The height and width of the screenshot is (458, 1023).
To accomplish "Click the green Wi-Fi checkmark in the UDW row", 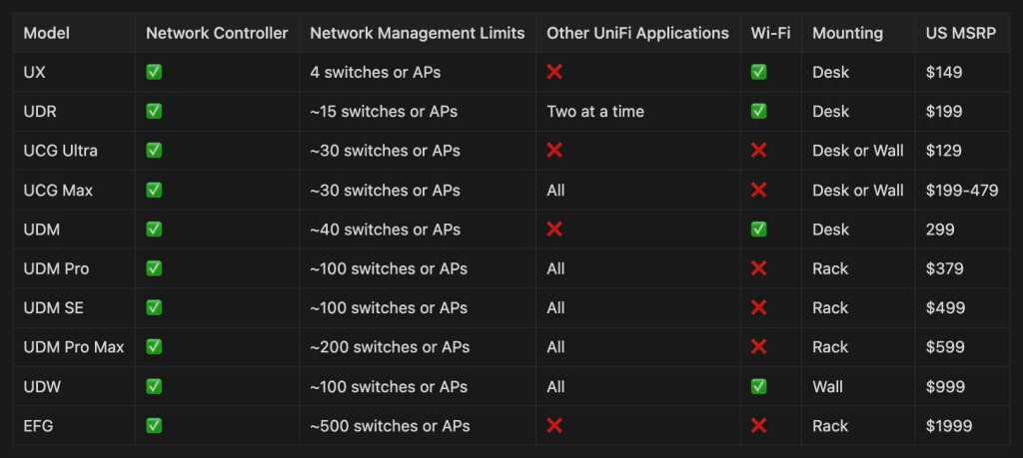I will [x=759, y=387].
